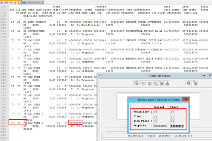Click the Gestão de Planos window system icon
This screenshot has height=141, width=212.
[100, 76]
